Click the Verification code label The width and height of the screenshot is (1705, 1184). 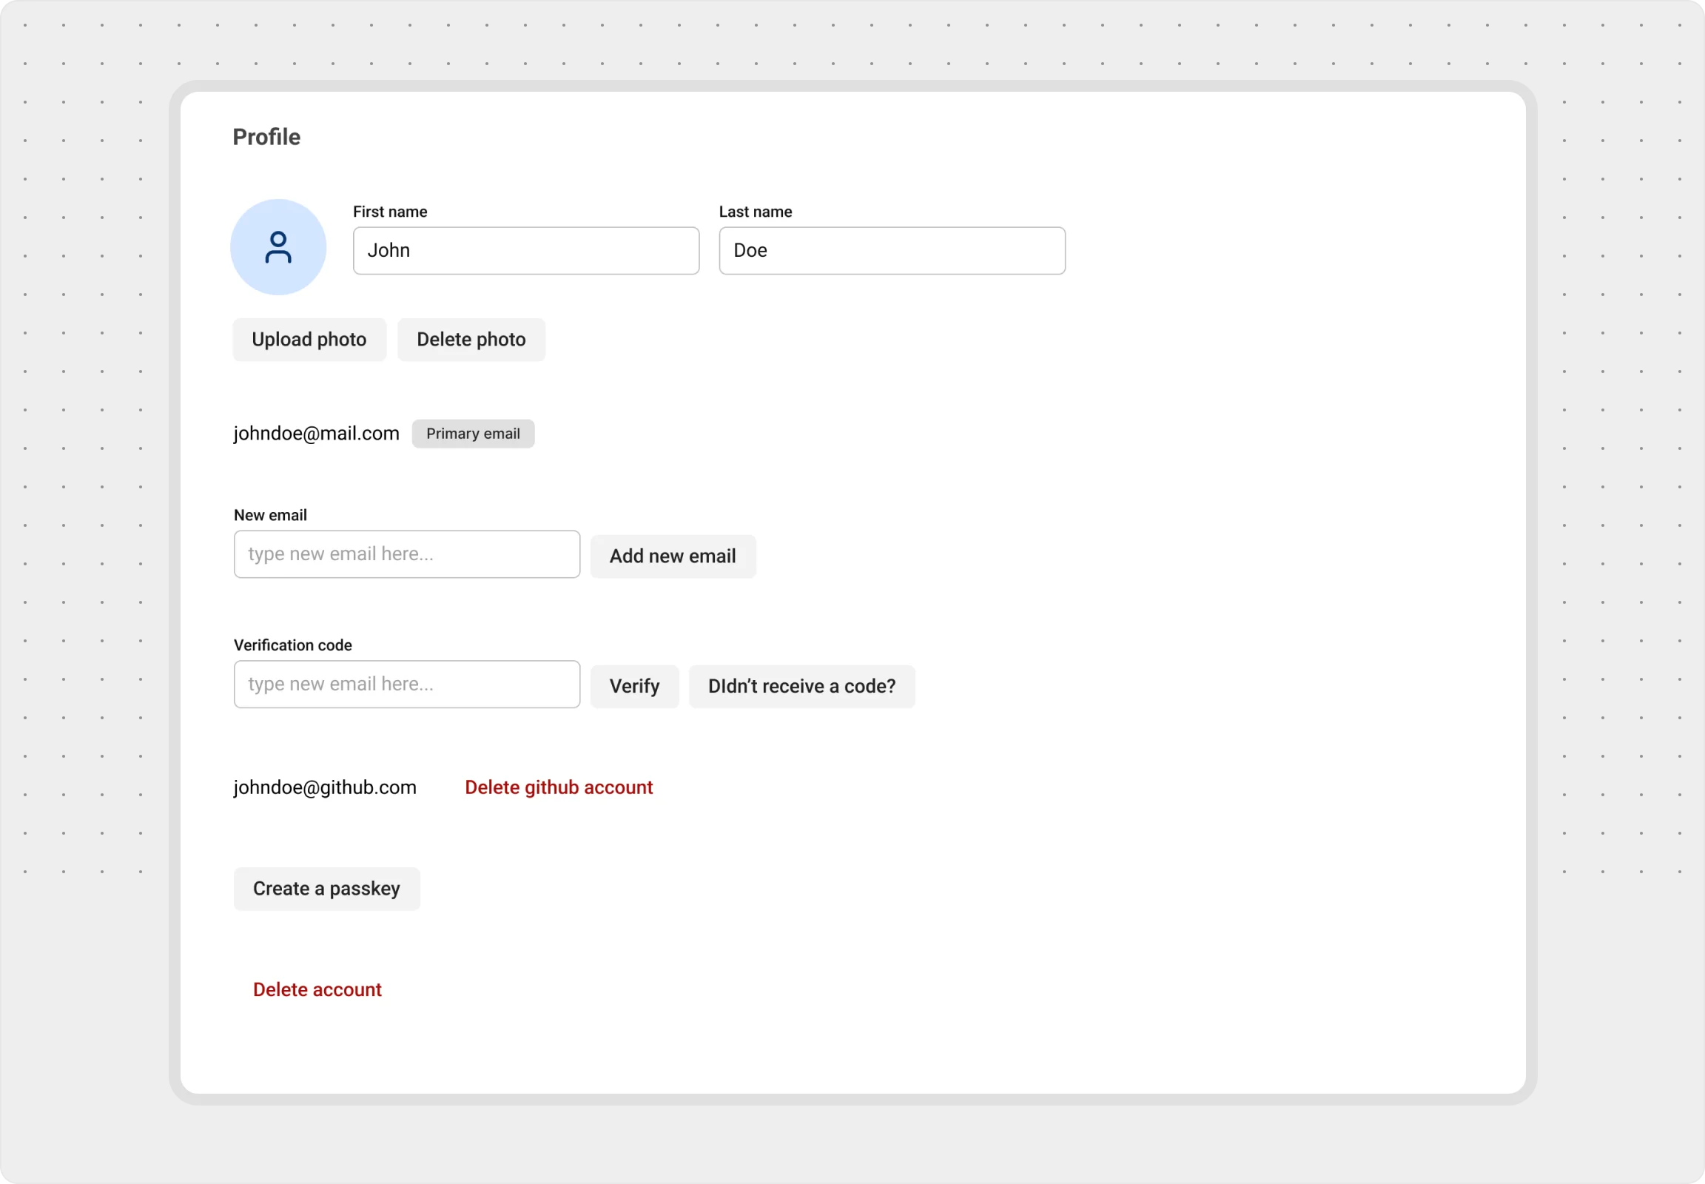(292, 645)
